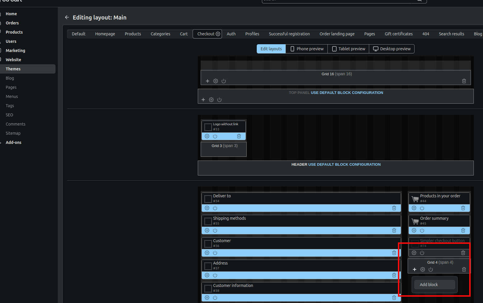This screenshot has width=483, height=303.
Task: Click plus icon in Grid 4
Action: pos(415,269)
